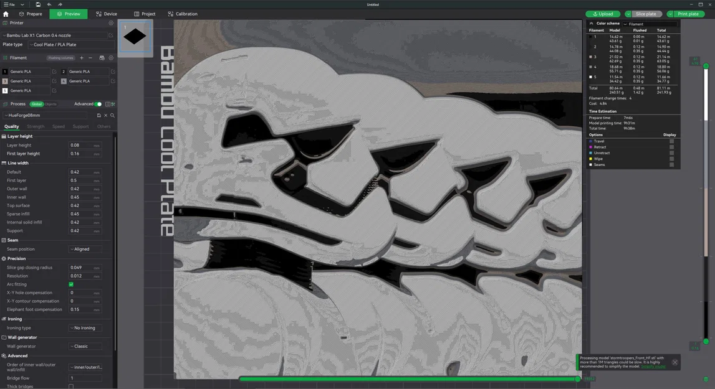Switch to the Prepare tab

click(31, 14)
